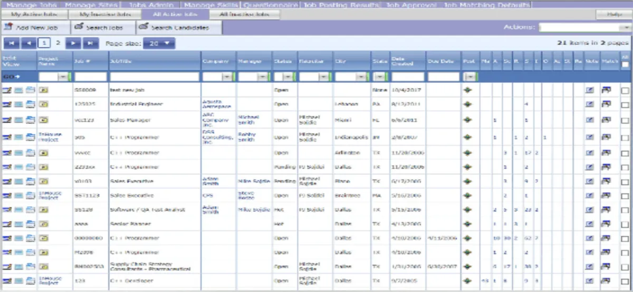Open the Michael Smith manager link
Screen dimensions: 633x292
(x=248, y=121)
